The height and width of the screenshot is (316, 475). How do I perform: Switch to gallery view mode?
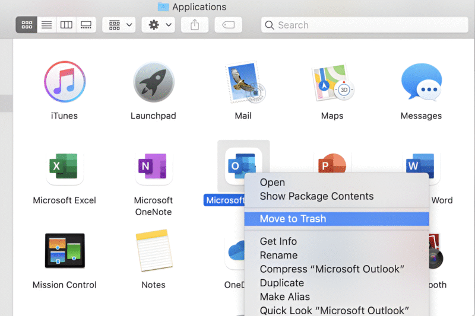[x=86, y=25]
